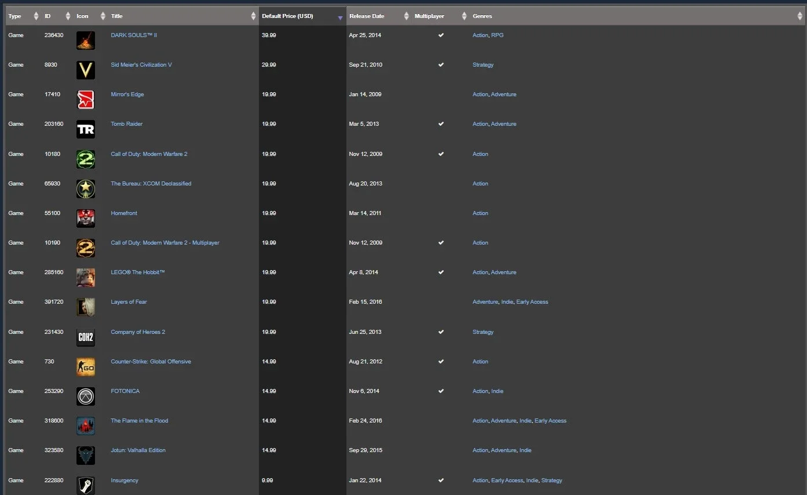Click the FOTONICA circular icon
The image size is (807, 495).
coord(86,396)
